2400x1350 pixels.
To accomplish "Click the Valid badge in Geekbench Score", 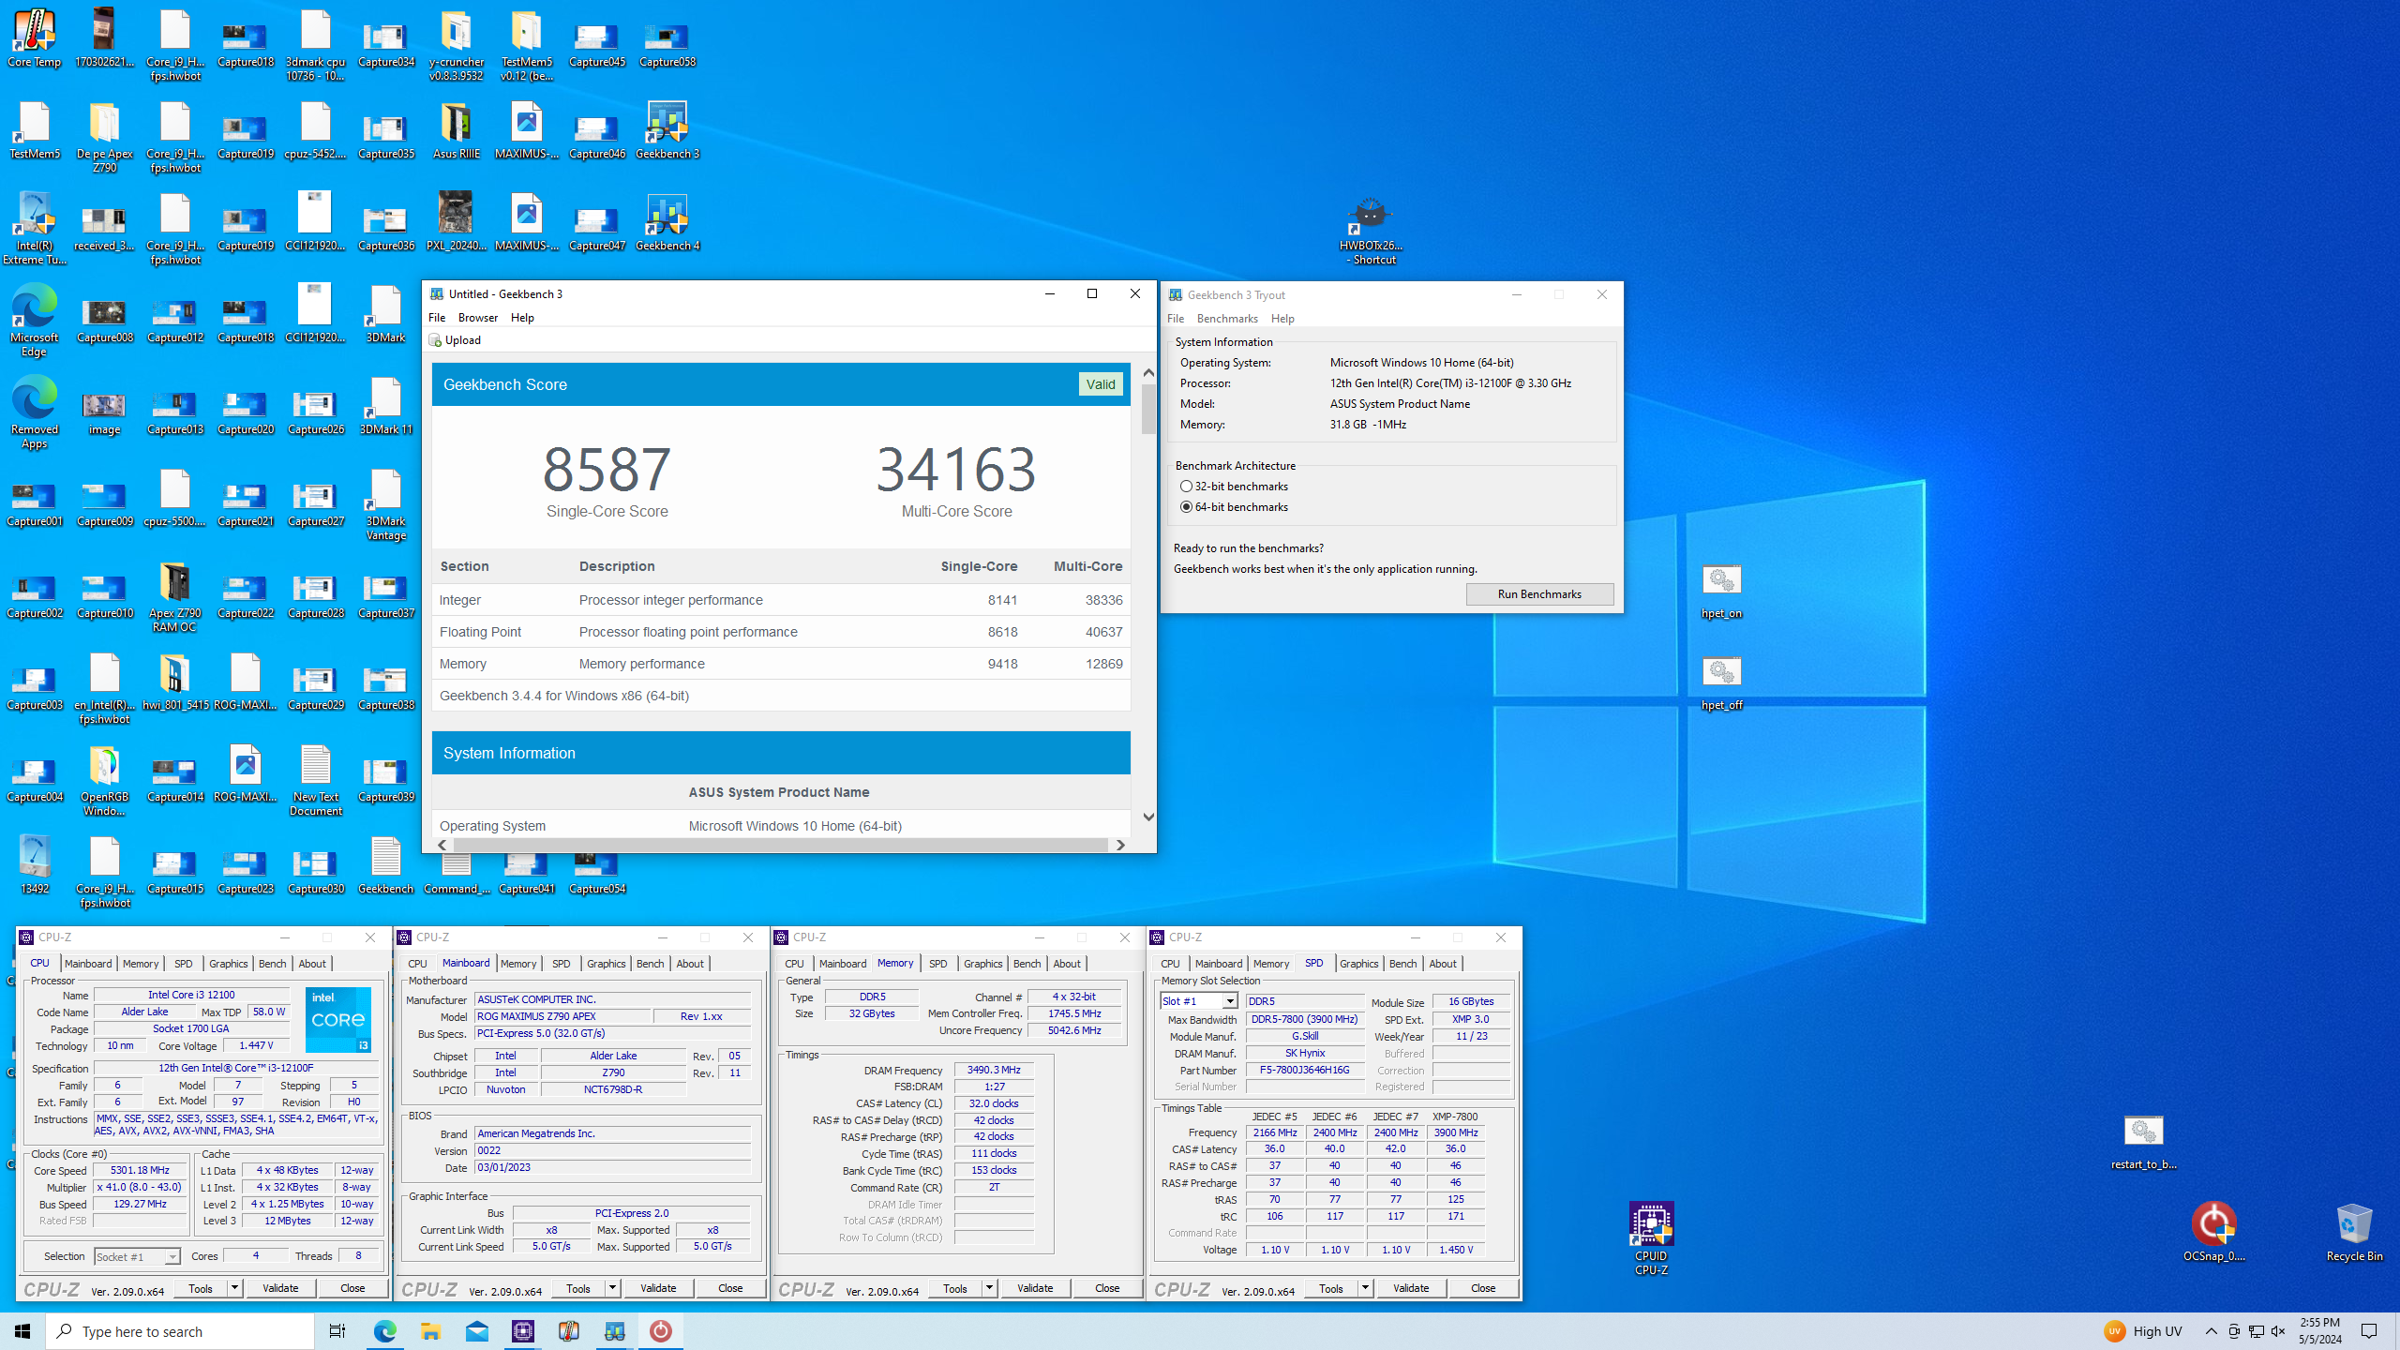I will (x=1101, y=384).
